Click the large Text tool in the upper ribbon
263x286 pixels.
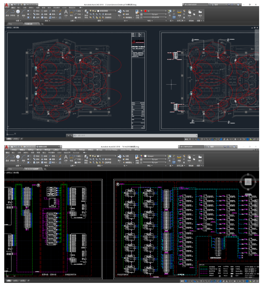coord(66,12)
